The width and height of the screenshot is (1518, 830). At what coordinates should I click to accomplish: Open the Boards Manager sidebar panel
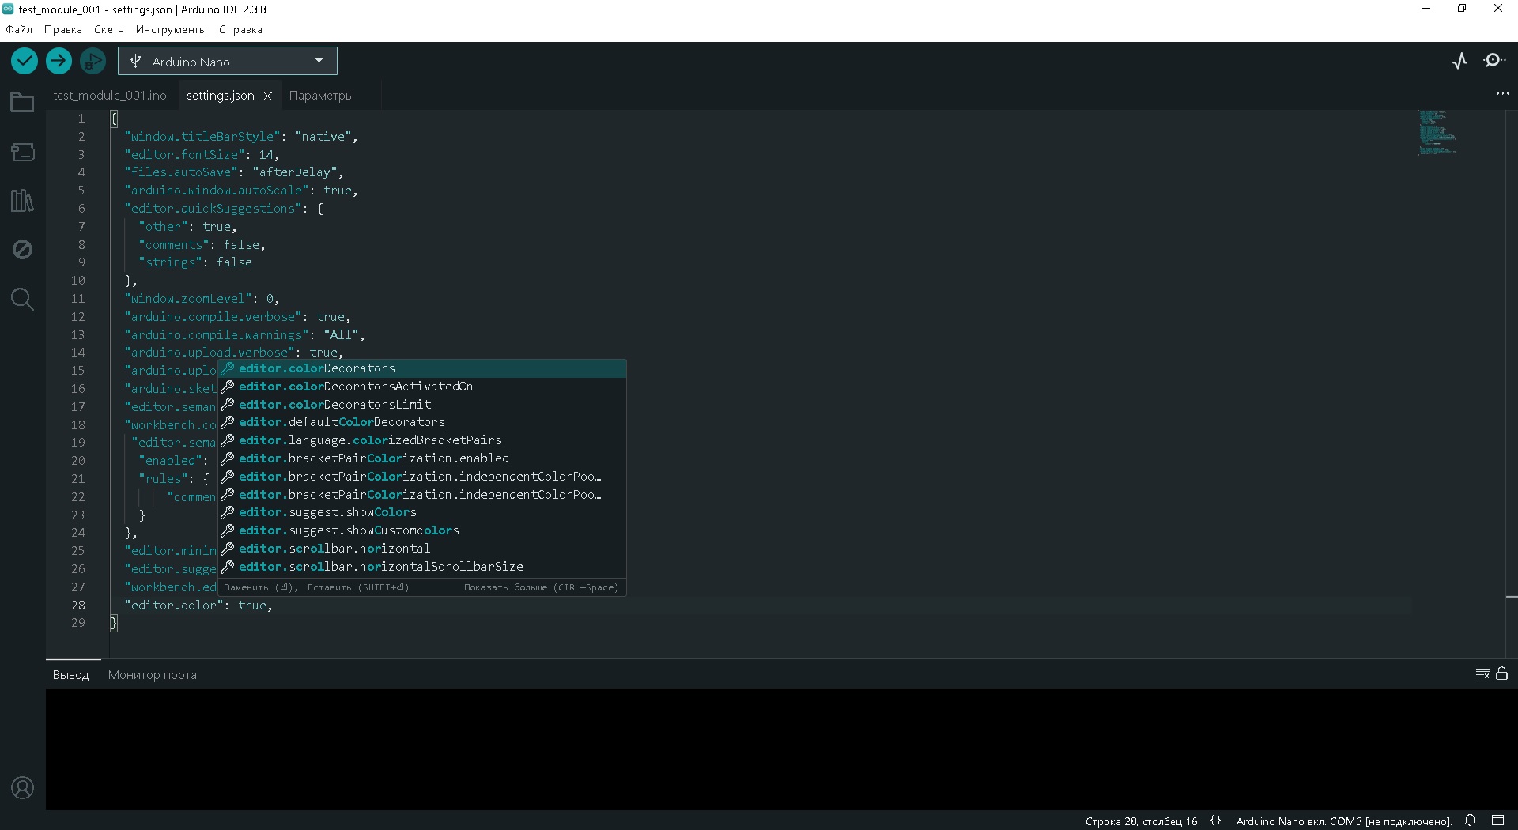(x=23, y=152)
